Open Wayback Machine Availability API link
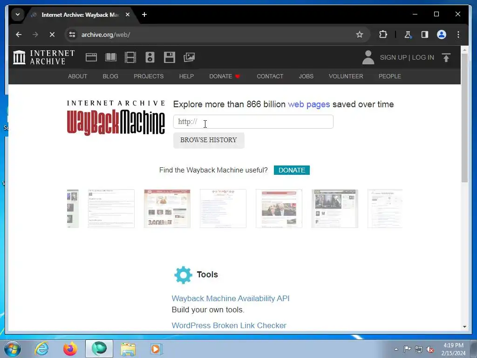This screenshot has width=477, height=358. coord(231,299)
